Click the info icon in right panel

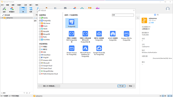click(x=155, y=15)
